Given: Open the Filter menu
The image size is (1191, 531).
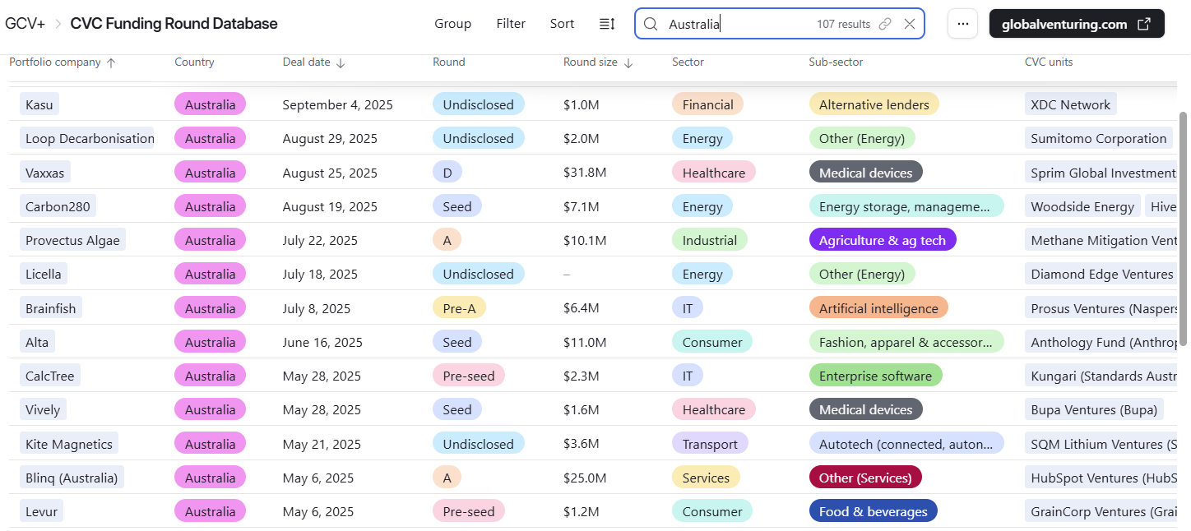Looking at the screenshot, I should tap(511, 24).
